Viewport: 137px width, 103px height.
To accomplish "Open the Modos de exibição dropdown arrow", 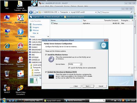I will click(62, 17).
